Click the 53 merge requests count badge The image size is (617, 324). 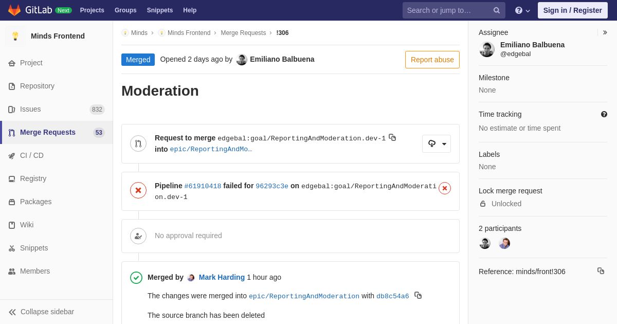pyautogui.click(x=99, y=133)
